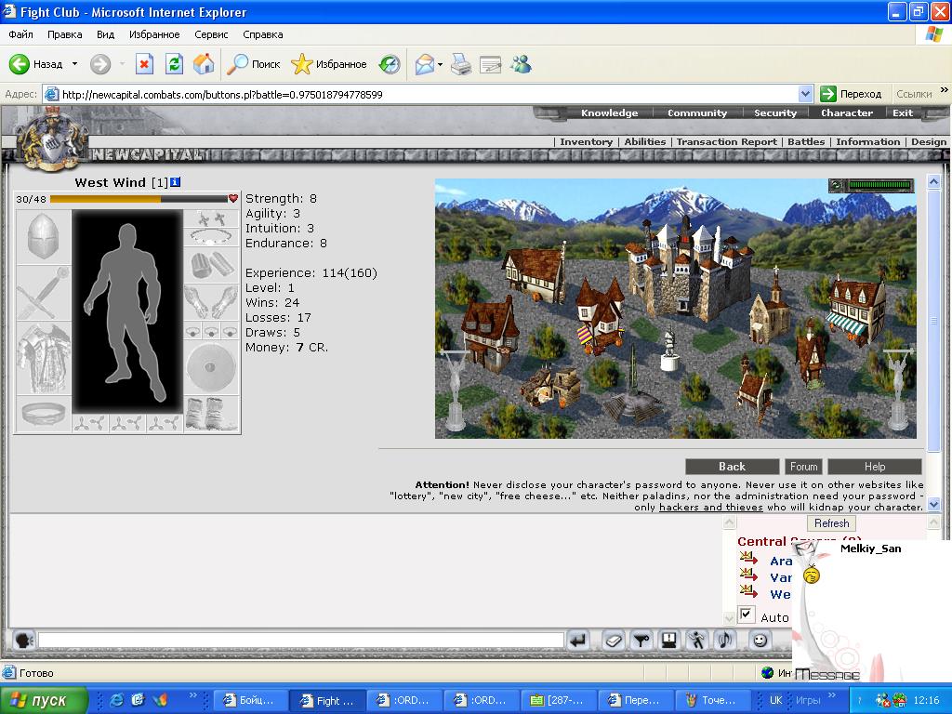Open the Файл menu
The height and width of the screenshot is (714, 952).
tap(20, 34)
